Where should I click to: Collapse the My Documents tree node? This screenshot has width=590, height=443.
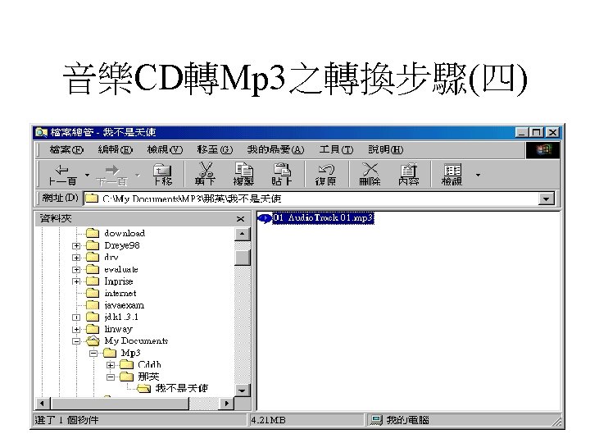(76, 341)
